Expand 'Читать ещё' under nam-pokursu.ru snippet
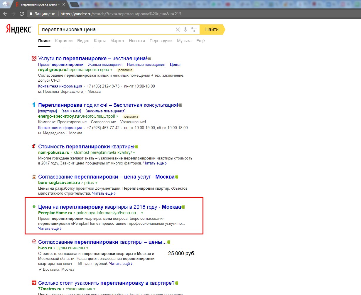 155,163
